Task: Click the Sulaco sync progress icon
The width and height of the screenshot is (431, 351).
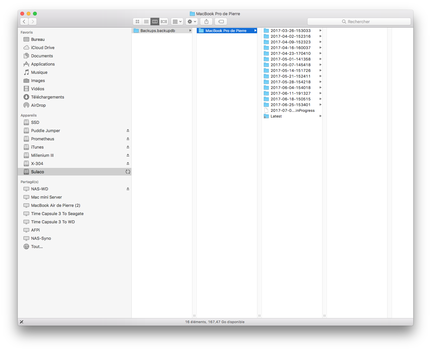Action: pos(128,172)
